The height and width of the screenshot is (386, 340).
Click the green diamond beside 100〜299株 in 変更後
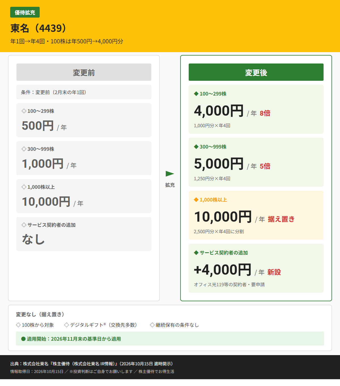[x=196, y=94]
